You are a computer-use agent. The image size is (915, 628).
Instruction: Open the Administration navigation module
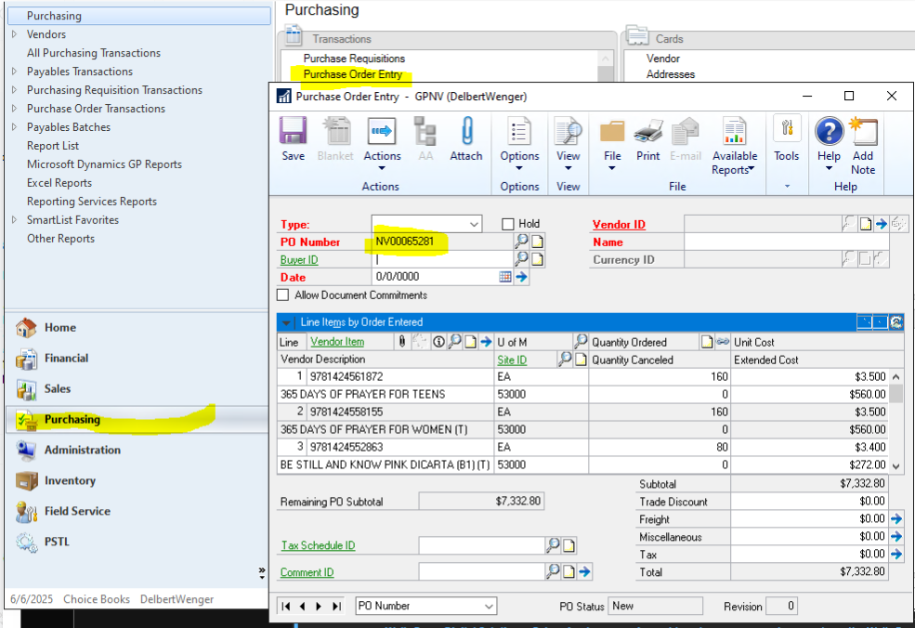[x=137, y=450]
